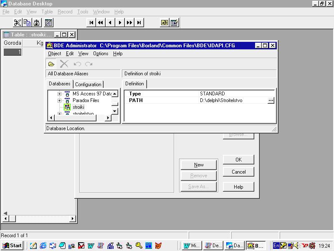Open the Edit menu in BDE Administrator

point(70,54)
